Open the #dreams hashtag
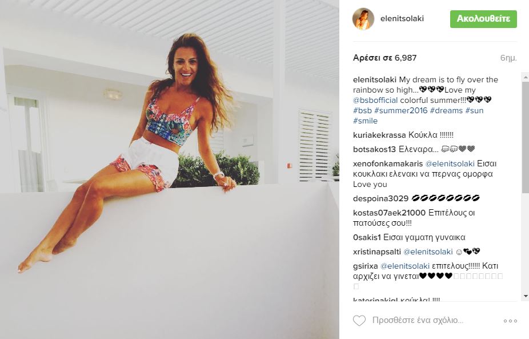 446,110
